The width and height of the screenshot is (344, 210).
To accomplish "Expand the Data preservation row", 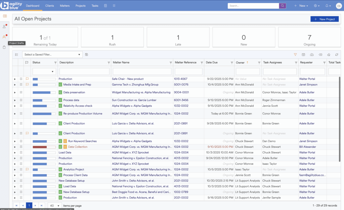I will (x=15, y=93).
